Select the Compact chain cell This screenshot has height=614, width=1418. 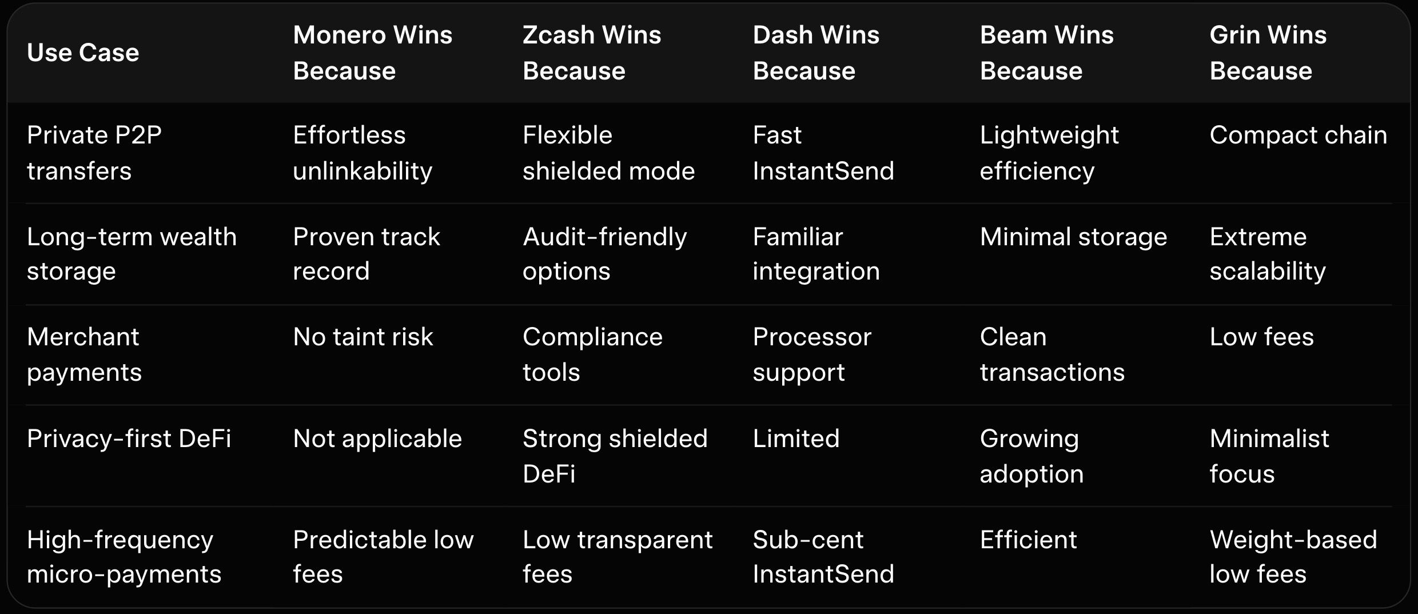click(1298, 135)
